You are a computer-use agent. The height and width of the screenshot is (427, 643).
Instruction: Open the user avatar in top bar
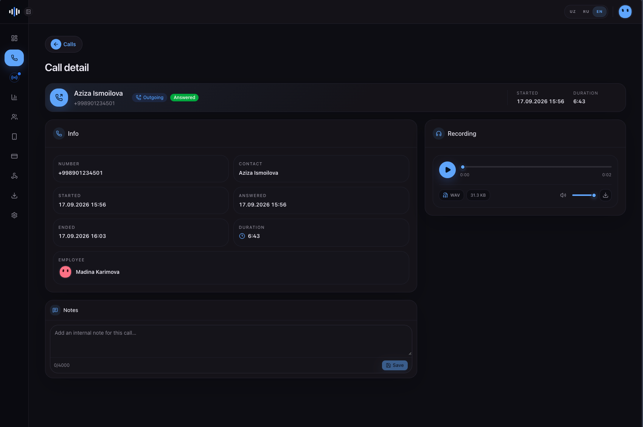pyautogui.click(x=625, y=12)
